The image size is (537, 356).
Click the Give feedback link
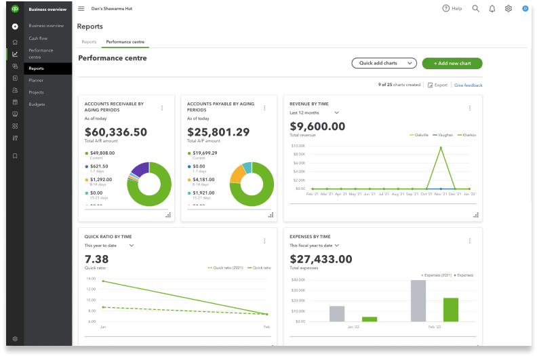[x=468, y=85]
